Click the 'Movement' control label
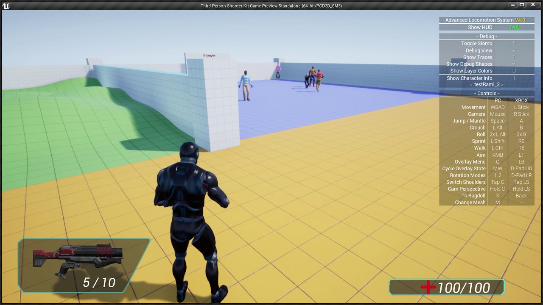Image resolution: width=543 pixels, height=305 pixels. pyautogui.click(x=473, y=107)
